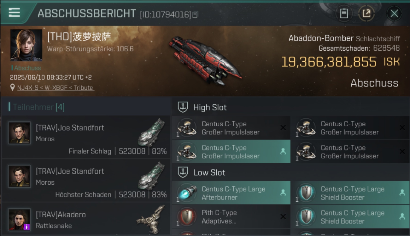This screenshot has width=410, height=236.
Task: Open the NJ4X-S < W-XBGF < Tribute location link
Action: (x=56, y=88)
